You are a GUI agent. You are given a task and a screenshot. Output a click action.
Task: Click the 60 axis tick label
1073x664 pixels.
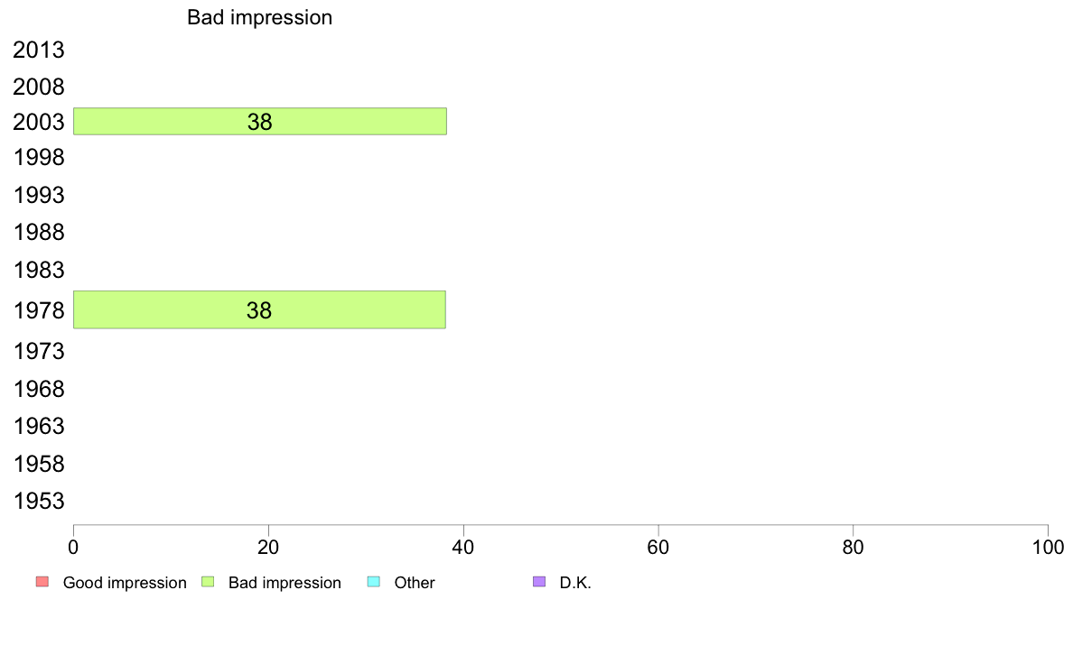pyautogui.click(x=658, y=547)
